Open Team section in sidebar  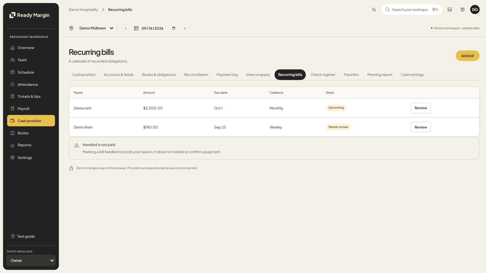coord(31,60)
